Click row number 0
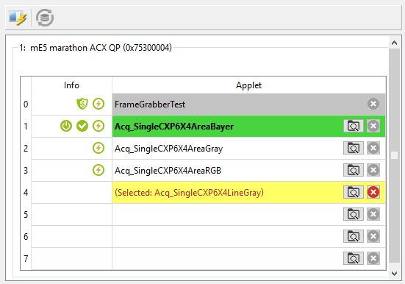Viewport: 405px width, 284px height. (x=26, y=104)
